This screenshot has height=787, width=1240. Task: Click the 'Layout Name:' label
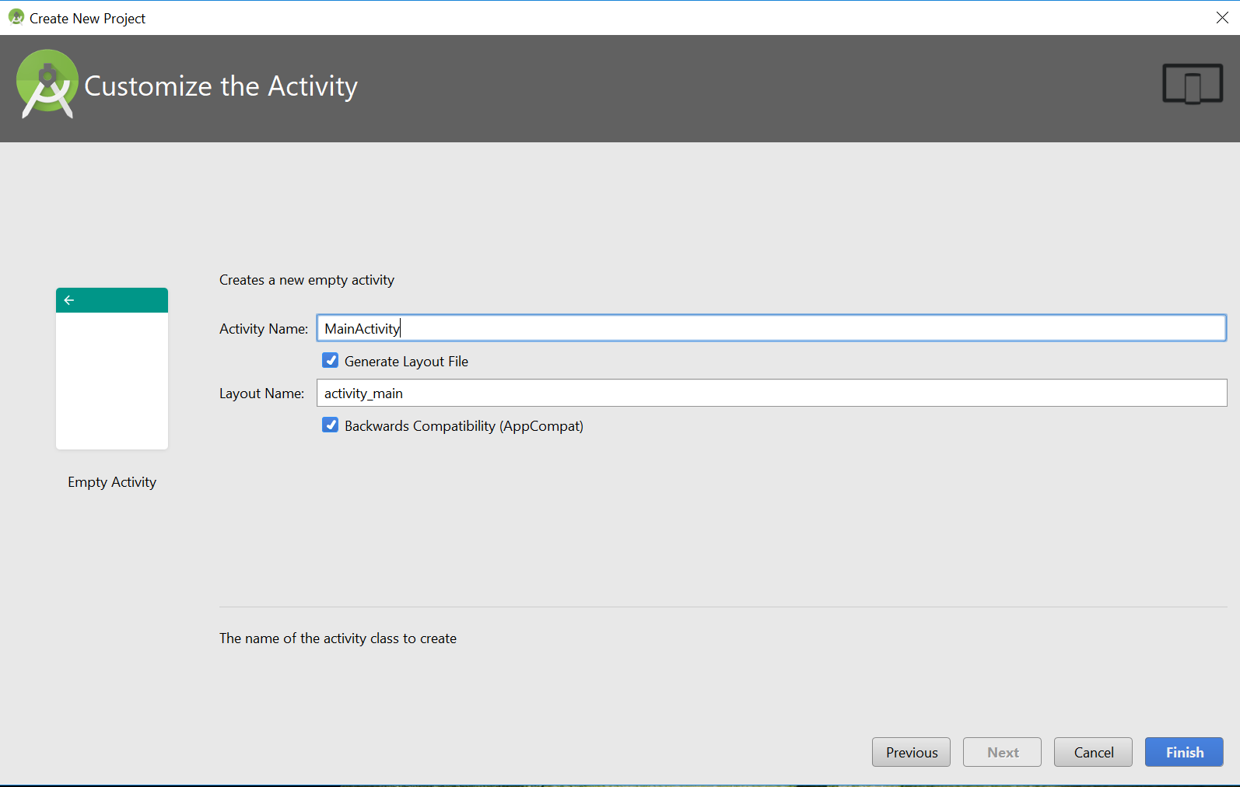pos(261,393)
